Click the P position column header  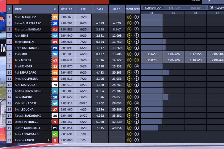[x=9, y=9]
